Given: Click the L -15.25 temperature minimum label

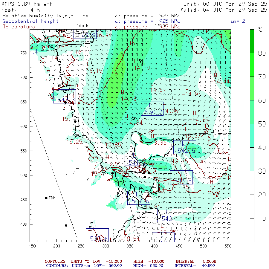Looking at the screenshot, I should coord(72,139).
